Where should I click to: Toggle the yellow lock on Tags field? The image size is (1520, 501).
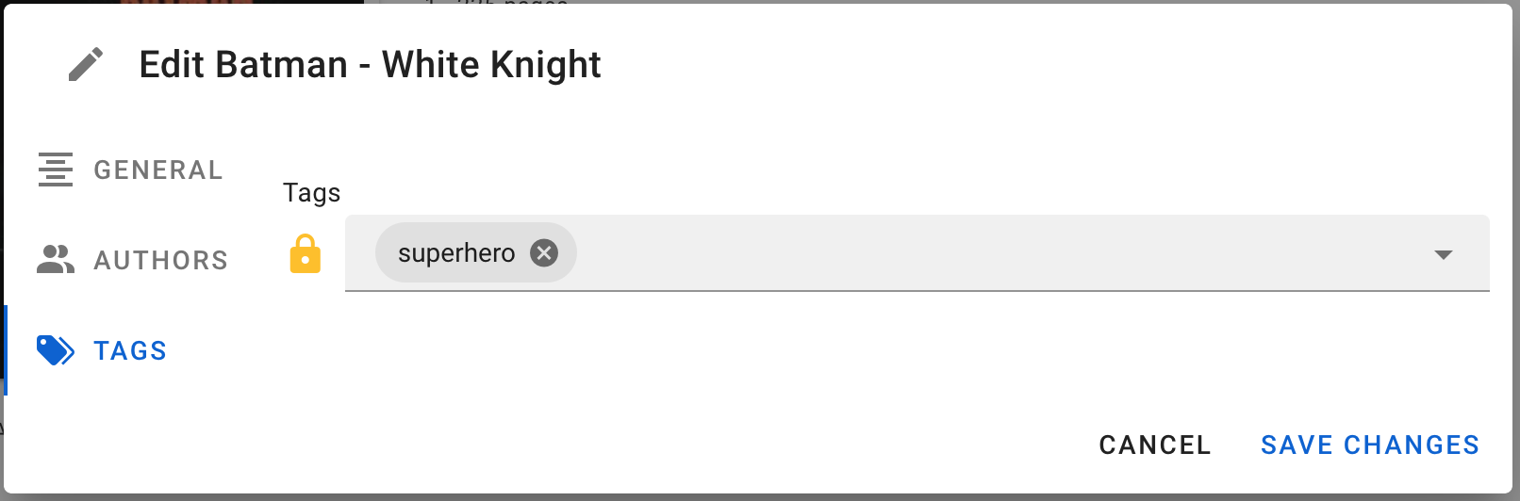(306, 254)
